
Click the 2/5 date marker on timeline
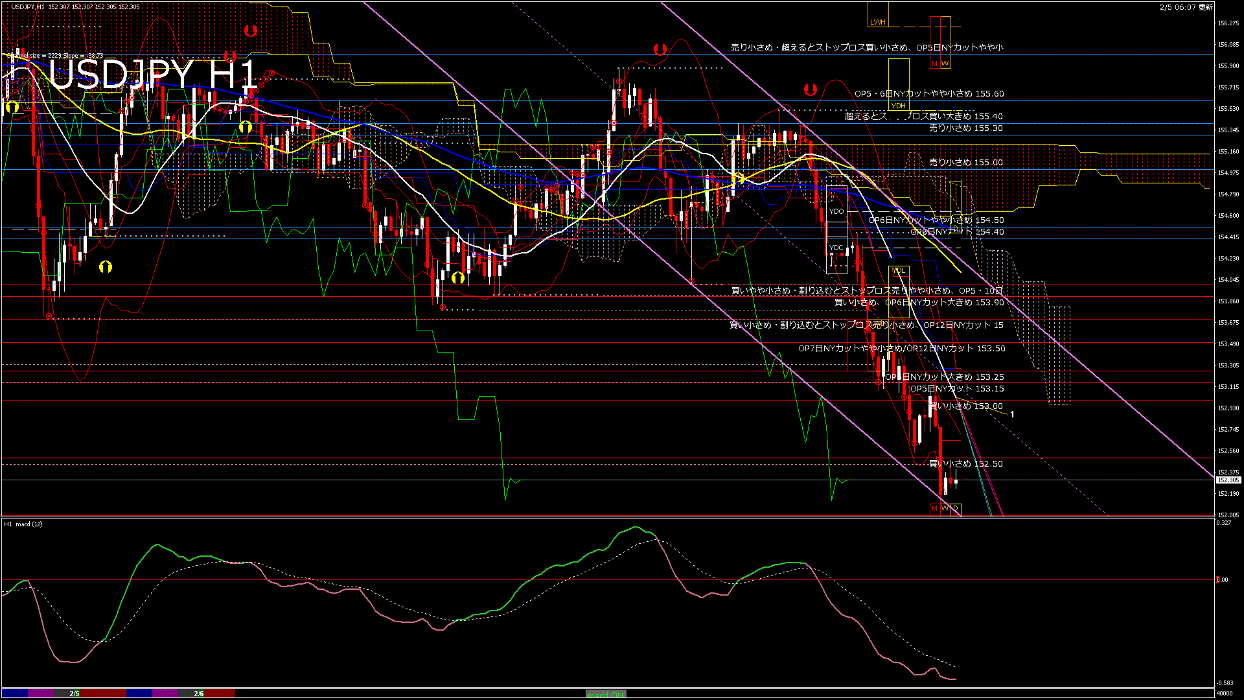pos(75,694)
